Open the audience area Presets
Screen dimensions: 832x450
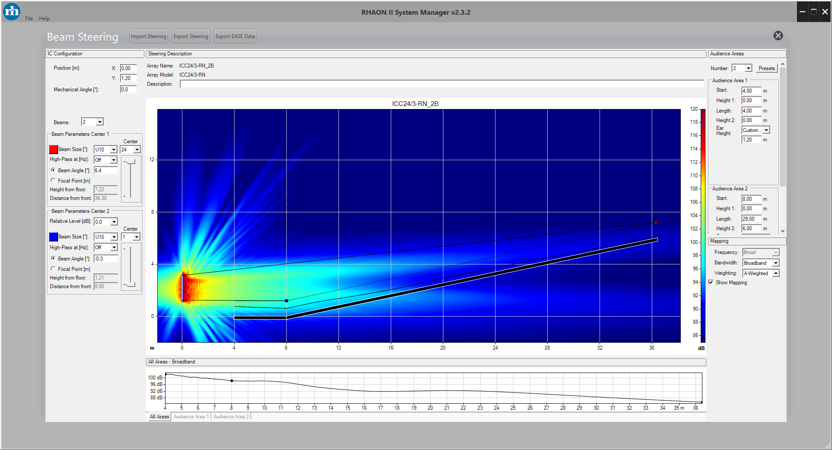(x=767, y=68)
